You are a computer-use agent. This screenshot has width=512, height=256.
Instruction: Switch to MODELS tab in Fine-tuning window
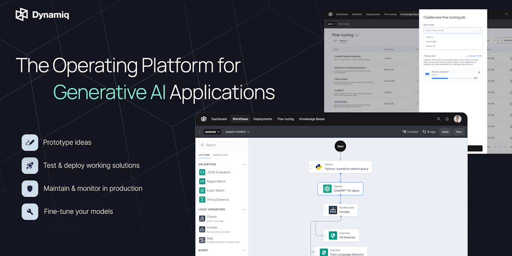point(343,41)
